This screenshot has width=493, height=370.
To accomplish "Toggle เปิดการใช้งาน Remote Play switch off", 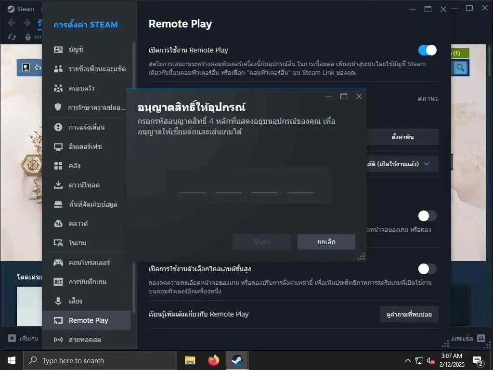I will pyautogui.click(x=428, y=50).
